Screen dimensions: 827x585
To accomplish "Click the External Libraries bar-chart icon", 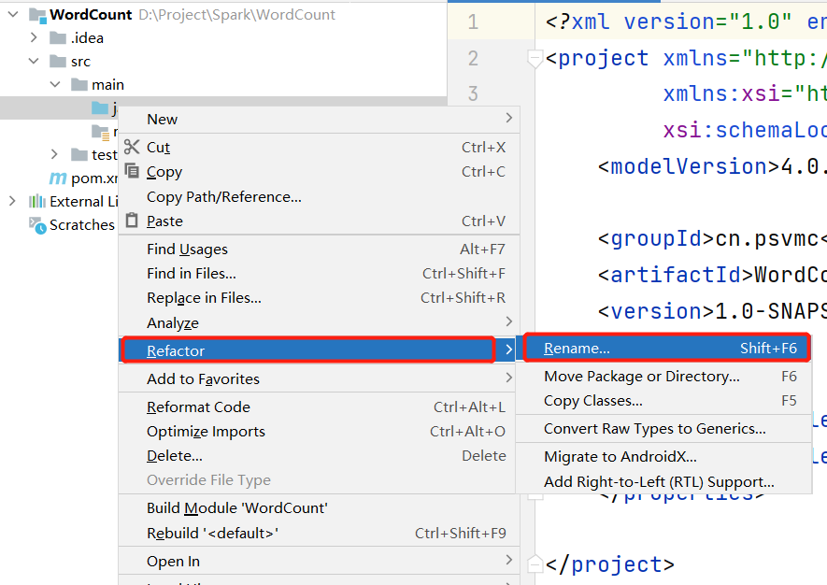I will pyautogui.click(x=37, y=202).
